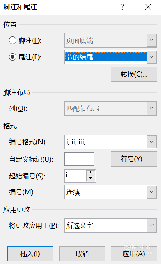Click the 起始编号 value field
The height and width of the screenshot is (264, 161).
(75, 176)
